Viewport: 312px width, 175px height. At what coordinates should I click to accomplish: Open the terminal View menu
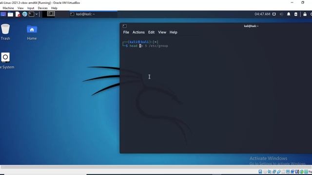pyautogui.click(x=162, y=32)
